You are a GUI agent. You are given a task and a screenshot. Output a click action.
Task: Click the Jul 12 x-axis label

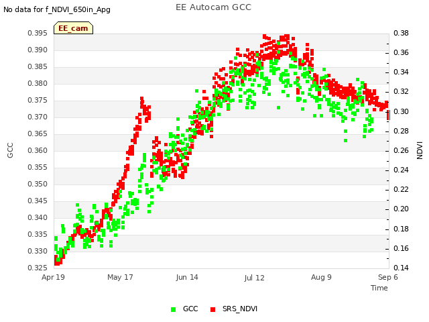(x=255, y=278)
